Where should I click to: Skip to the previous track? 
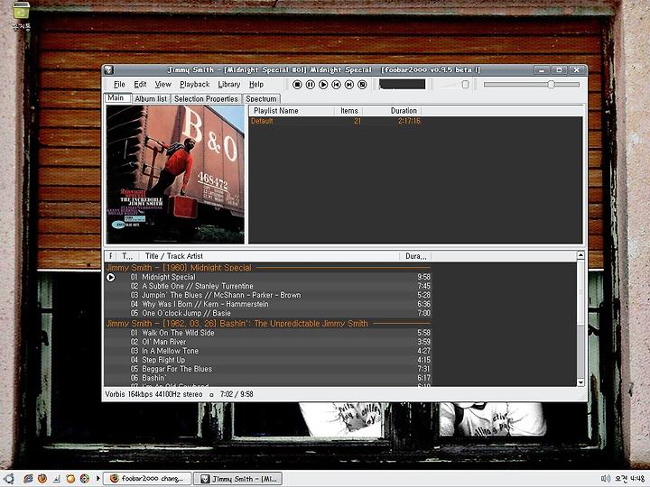[336, 85]
